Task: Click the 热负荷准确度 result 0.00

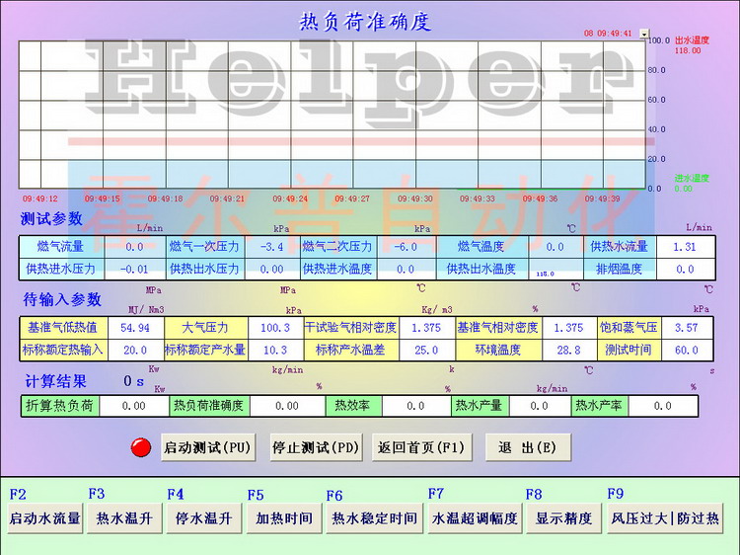Action: [x=287, y=406]
